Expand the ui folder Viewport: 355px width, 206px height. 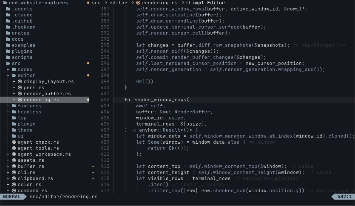point(14,136)
